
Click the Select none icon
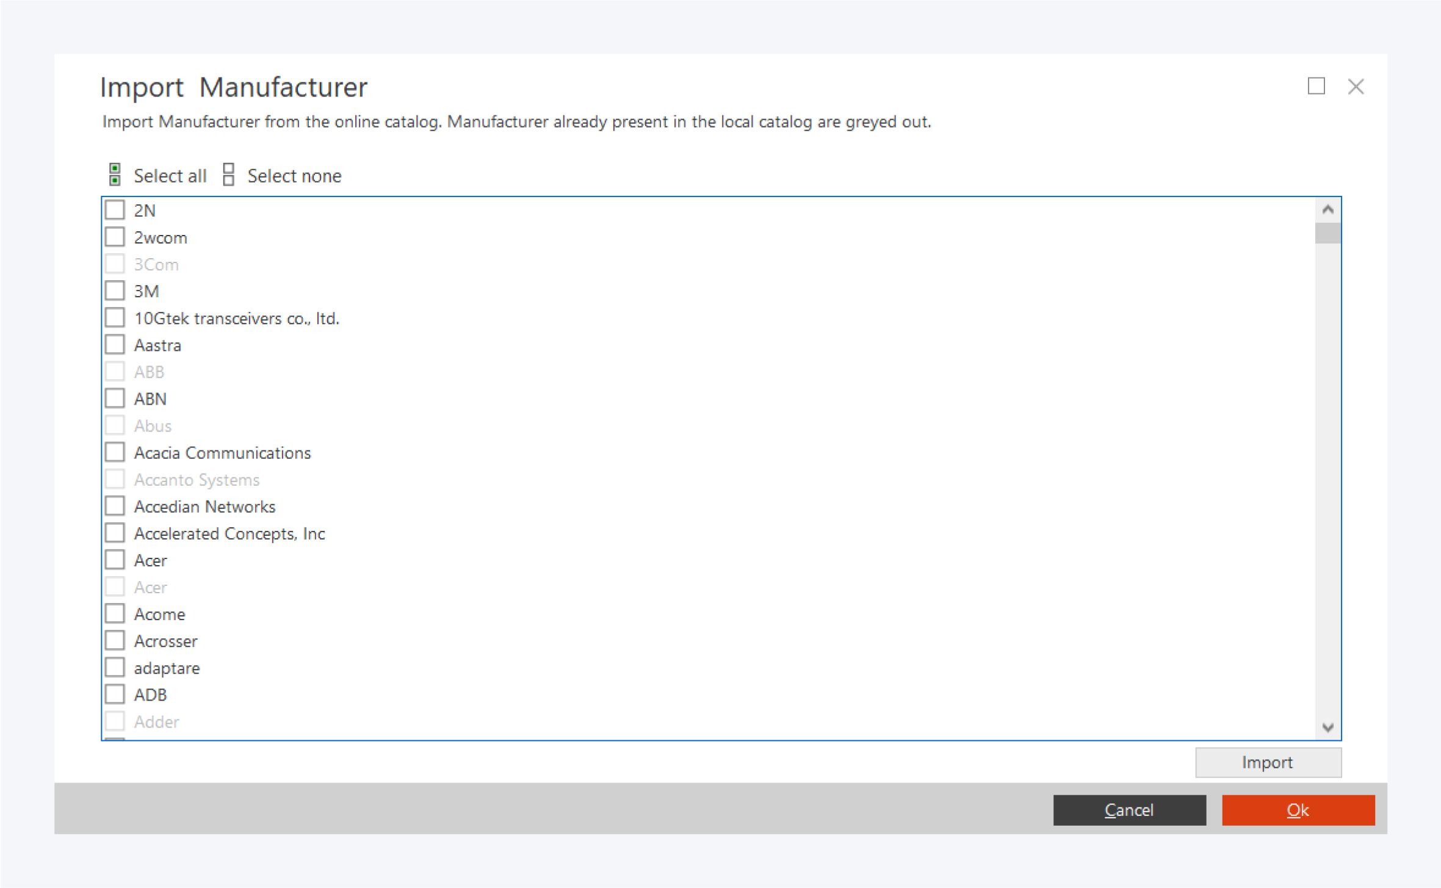coord(229,175)
